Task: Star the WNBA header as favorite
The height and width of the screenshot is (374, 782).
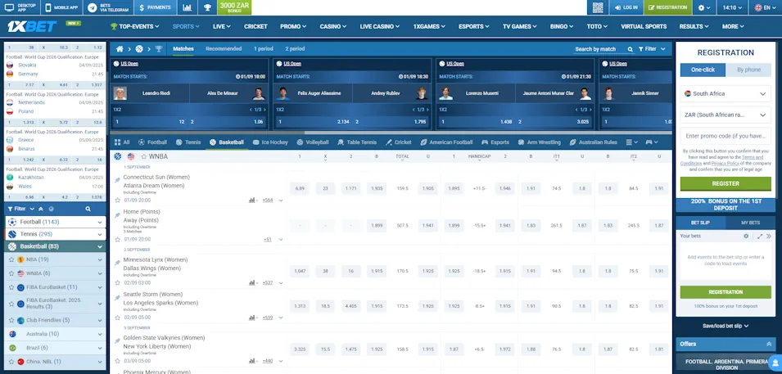Action: (143, 156)
